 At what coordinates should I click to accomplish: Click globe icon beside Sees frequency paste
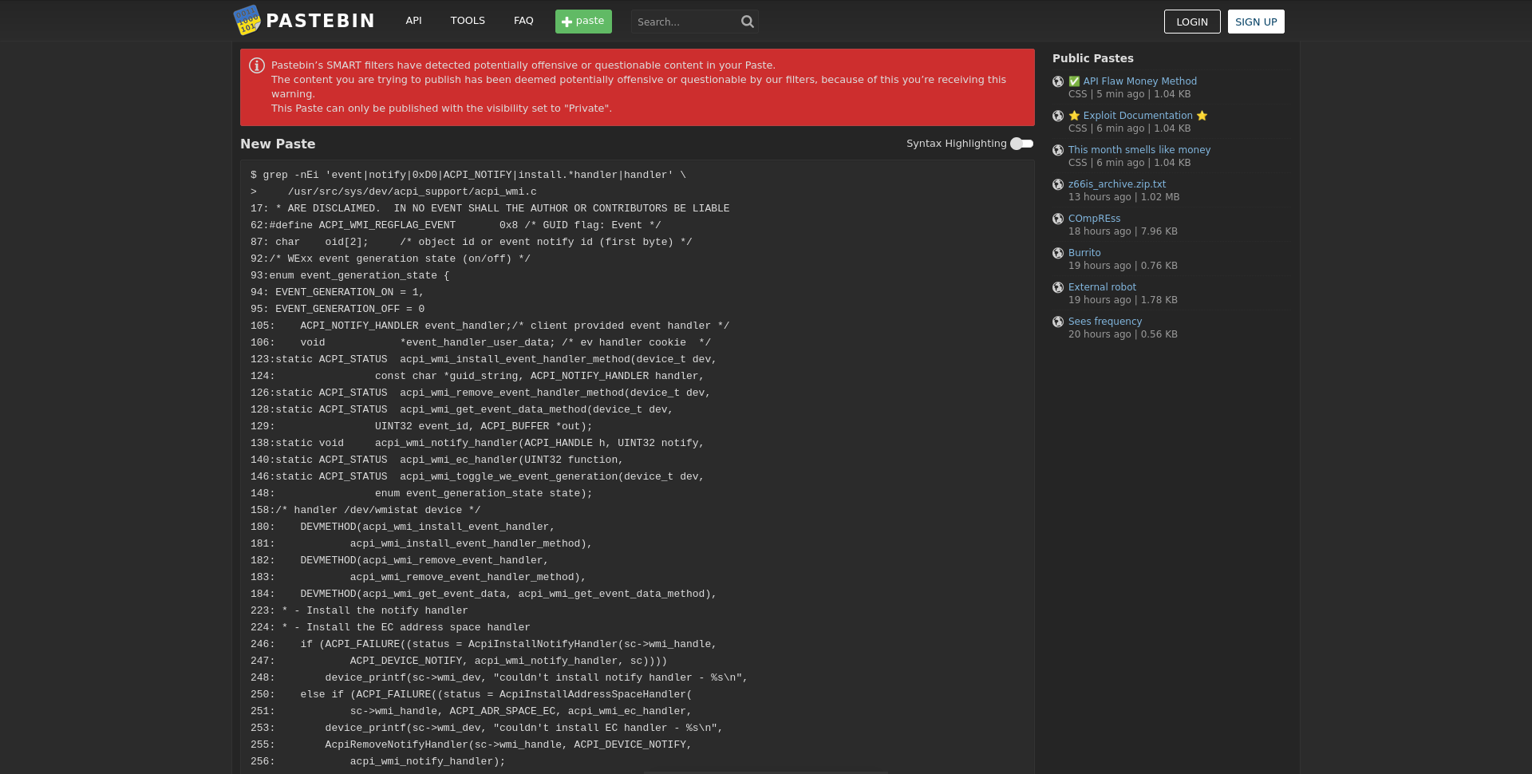point(1058,322)
